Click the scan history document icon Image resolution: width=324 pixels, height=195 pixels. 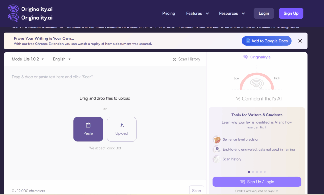(217, 159)
